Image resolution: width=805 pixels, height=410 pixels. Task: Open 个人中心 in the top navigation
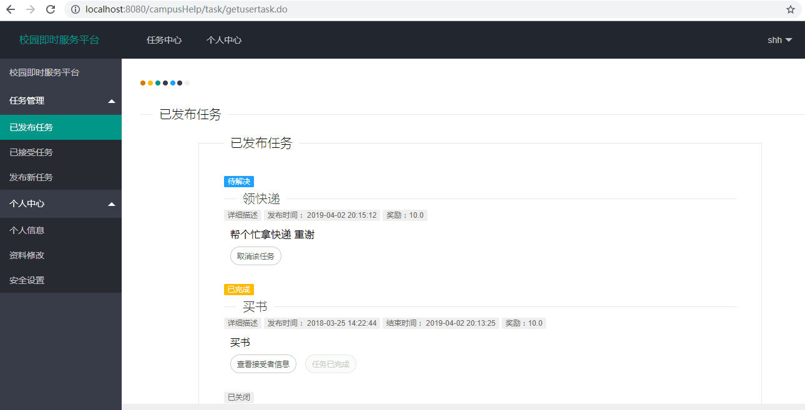[x=224, y=40]
